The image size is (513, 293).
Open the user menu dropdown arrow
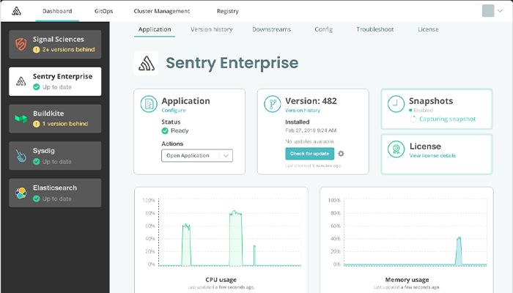tap(501, 12)
